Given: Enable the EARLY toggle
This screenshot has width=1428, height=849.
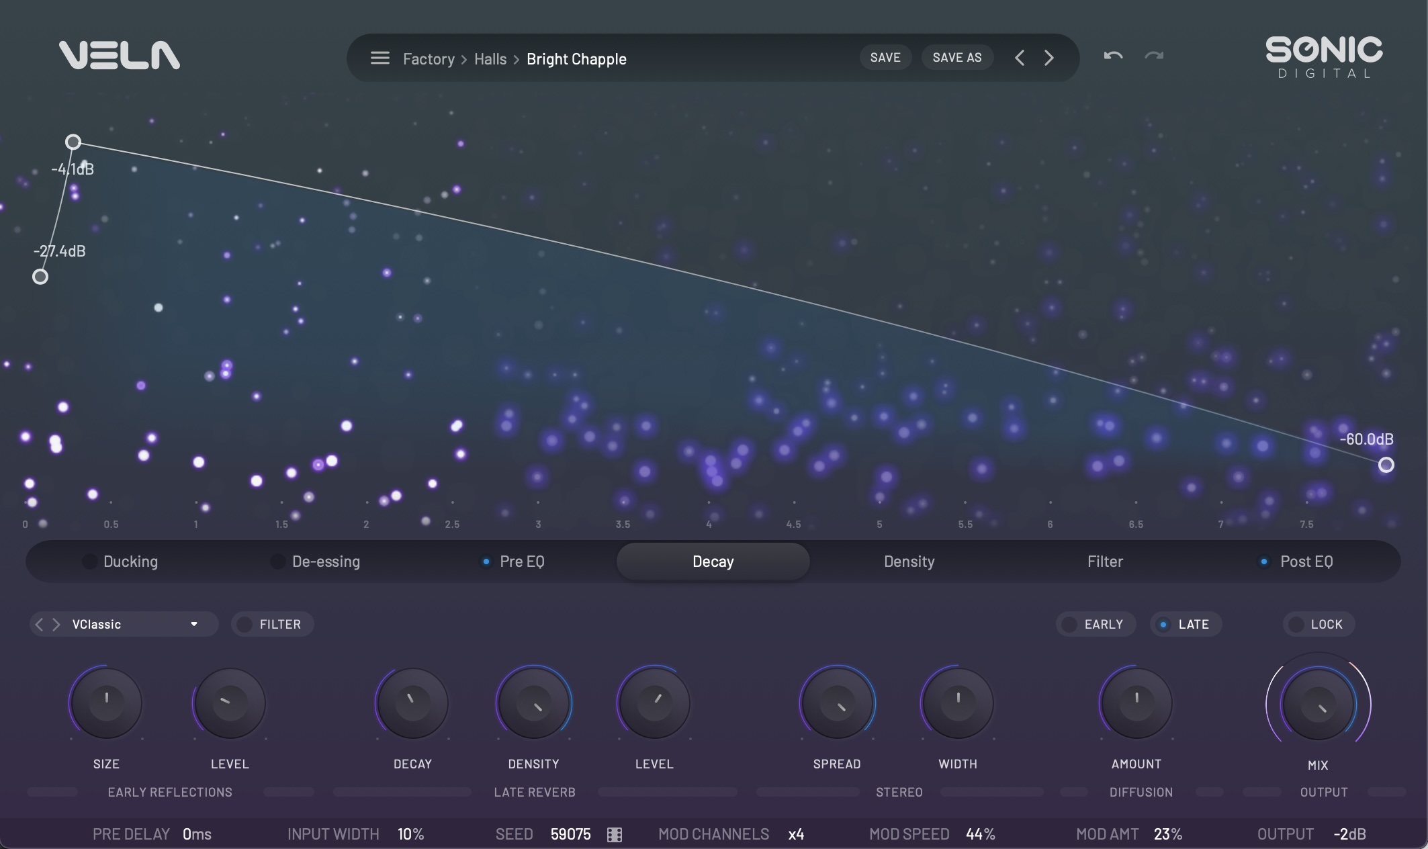Looking at the screenshot, I should click(1095, 625).
